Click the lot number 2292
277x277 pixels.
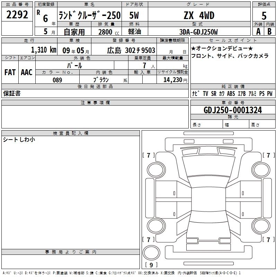coord(17,15)
